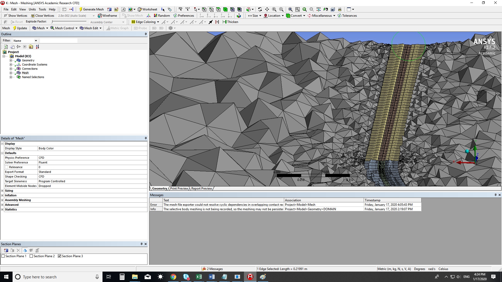
Task: Uncheck Section Plane 3
Action: tap(60, 256)
